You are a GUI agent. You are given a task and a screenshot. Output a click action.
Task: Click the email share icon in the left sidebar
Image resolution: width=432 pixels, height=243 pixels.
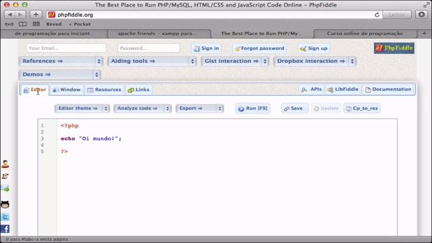(x=5, y=188)
